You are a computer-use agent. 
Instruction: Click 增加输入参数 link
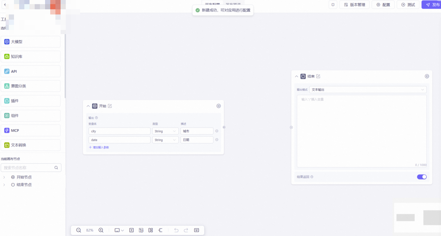pyautogui.click(x=99, y=147)
